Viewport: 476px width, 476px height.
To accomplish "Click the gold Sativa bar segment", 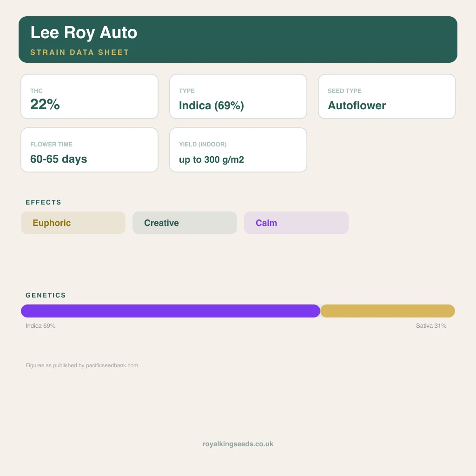I will point(388,311).
